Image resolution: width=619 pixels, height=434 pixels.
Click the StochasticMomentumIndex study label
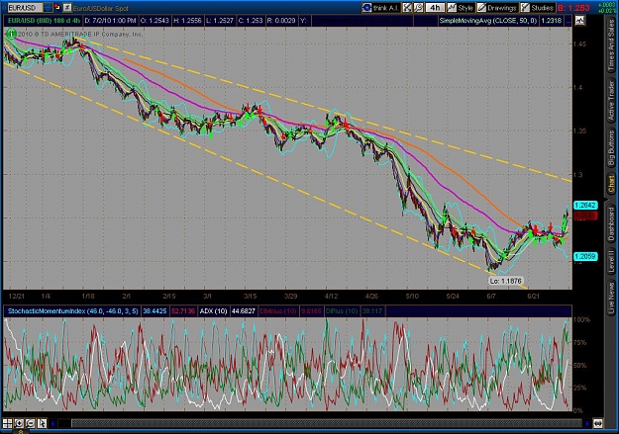click(x=73, y=311)
